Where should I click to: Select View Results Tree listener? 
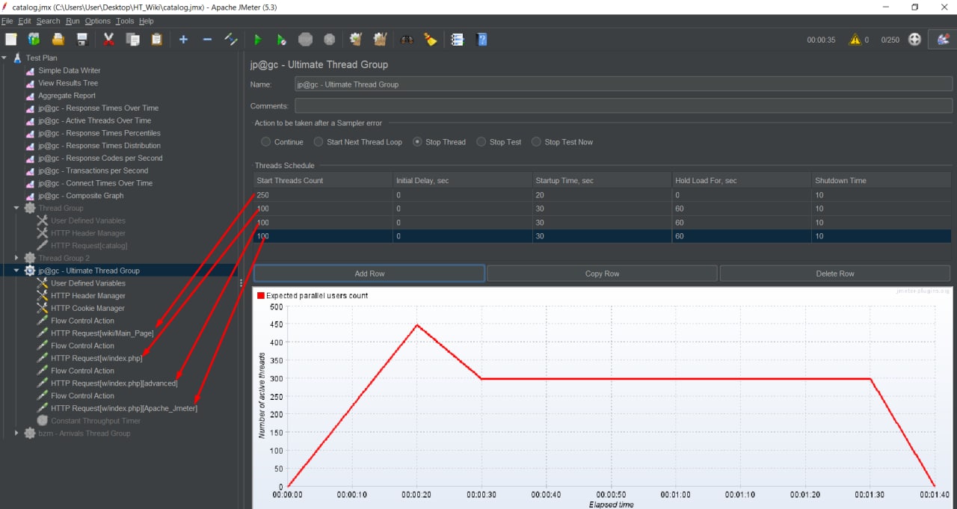pyautogui.click(x=68, y=83)
